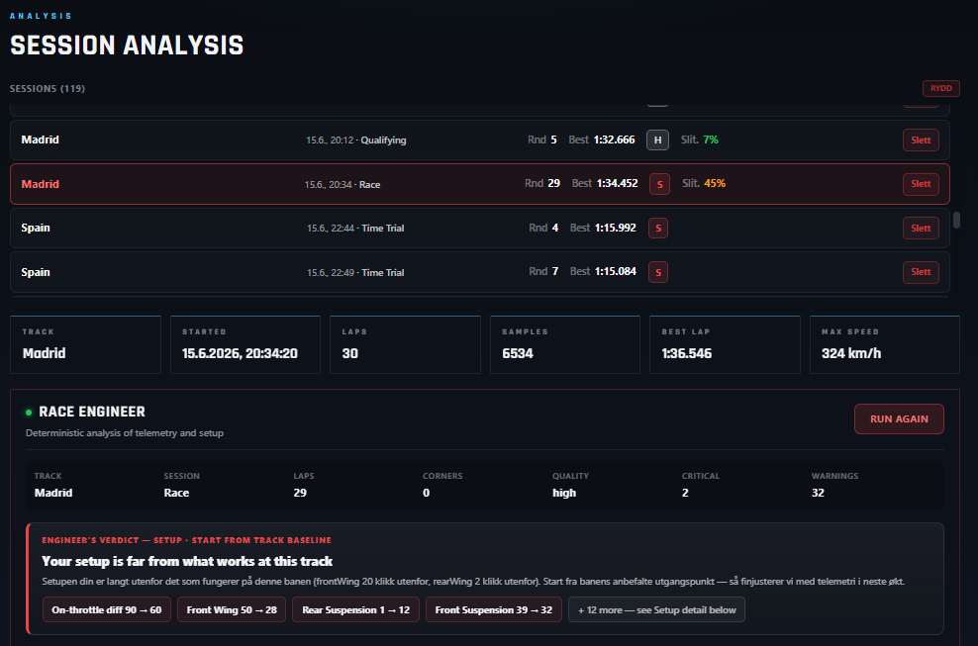Click the S tyre badge on Madrid Race
Viewport: 978px width, 646px height.
coord(659,184)
